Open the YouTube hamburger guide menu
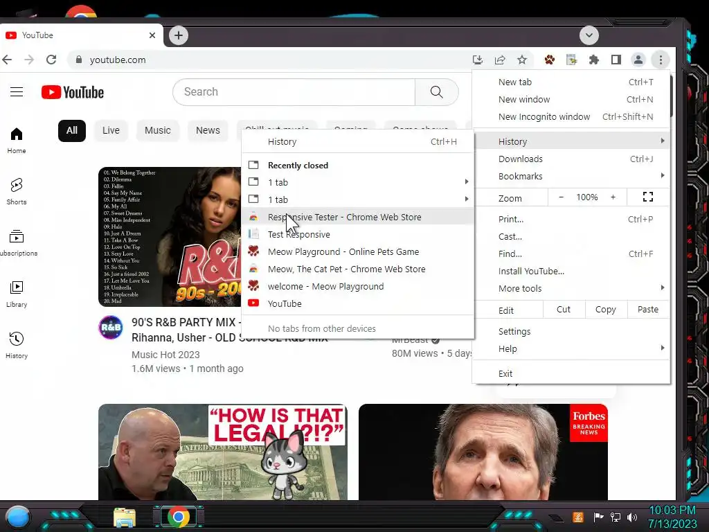Viewport: 709px width, 532px height. [x=17, y=92]
